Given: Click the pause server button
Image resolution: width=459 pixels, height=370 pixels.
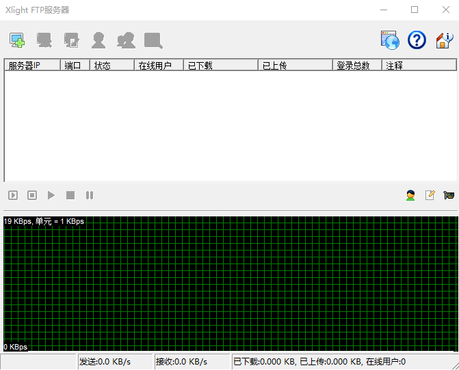Looking at the screenshot, I should click(90, 195).
